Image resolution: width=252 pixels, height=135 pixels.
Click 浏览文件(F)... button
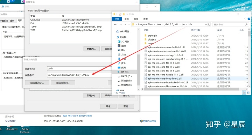pyautogui.click(x=63, y=83)
